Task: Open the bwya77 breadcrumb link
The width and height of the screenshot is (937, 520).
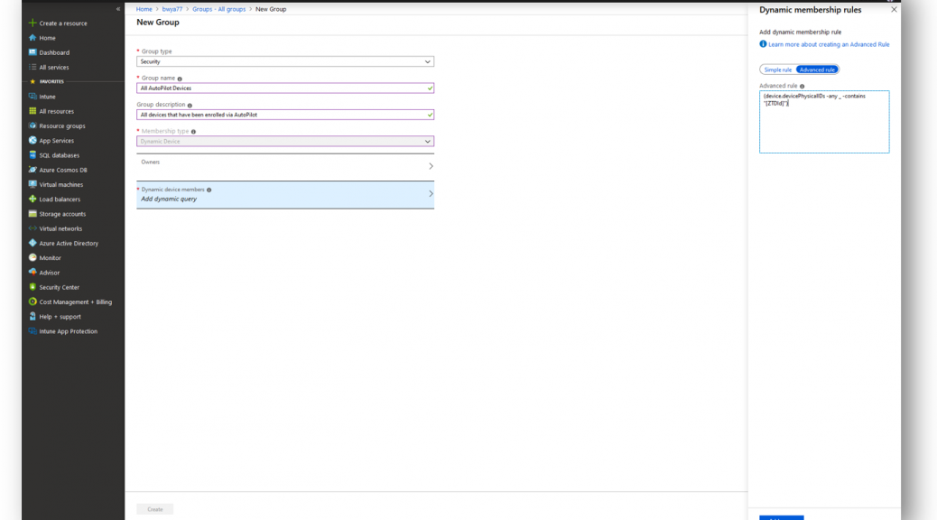Action: coord(172,9)
